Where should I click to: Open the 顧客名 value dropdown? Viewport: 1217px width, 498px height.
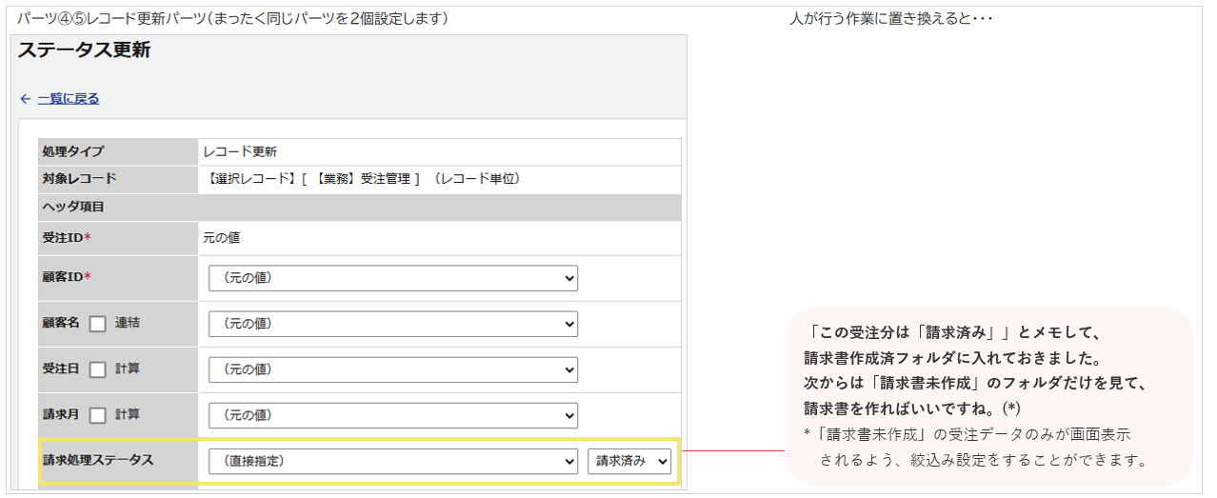pos(393,324)
